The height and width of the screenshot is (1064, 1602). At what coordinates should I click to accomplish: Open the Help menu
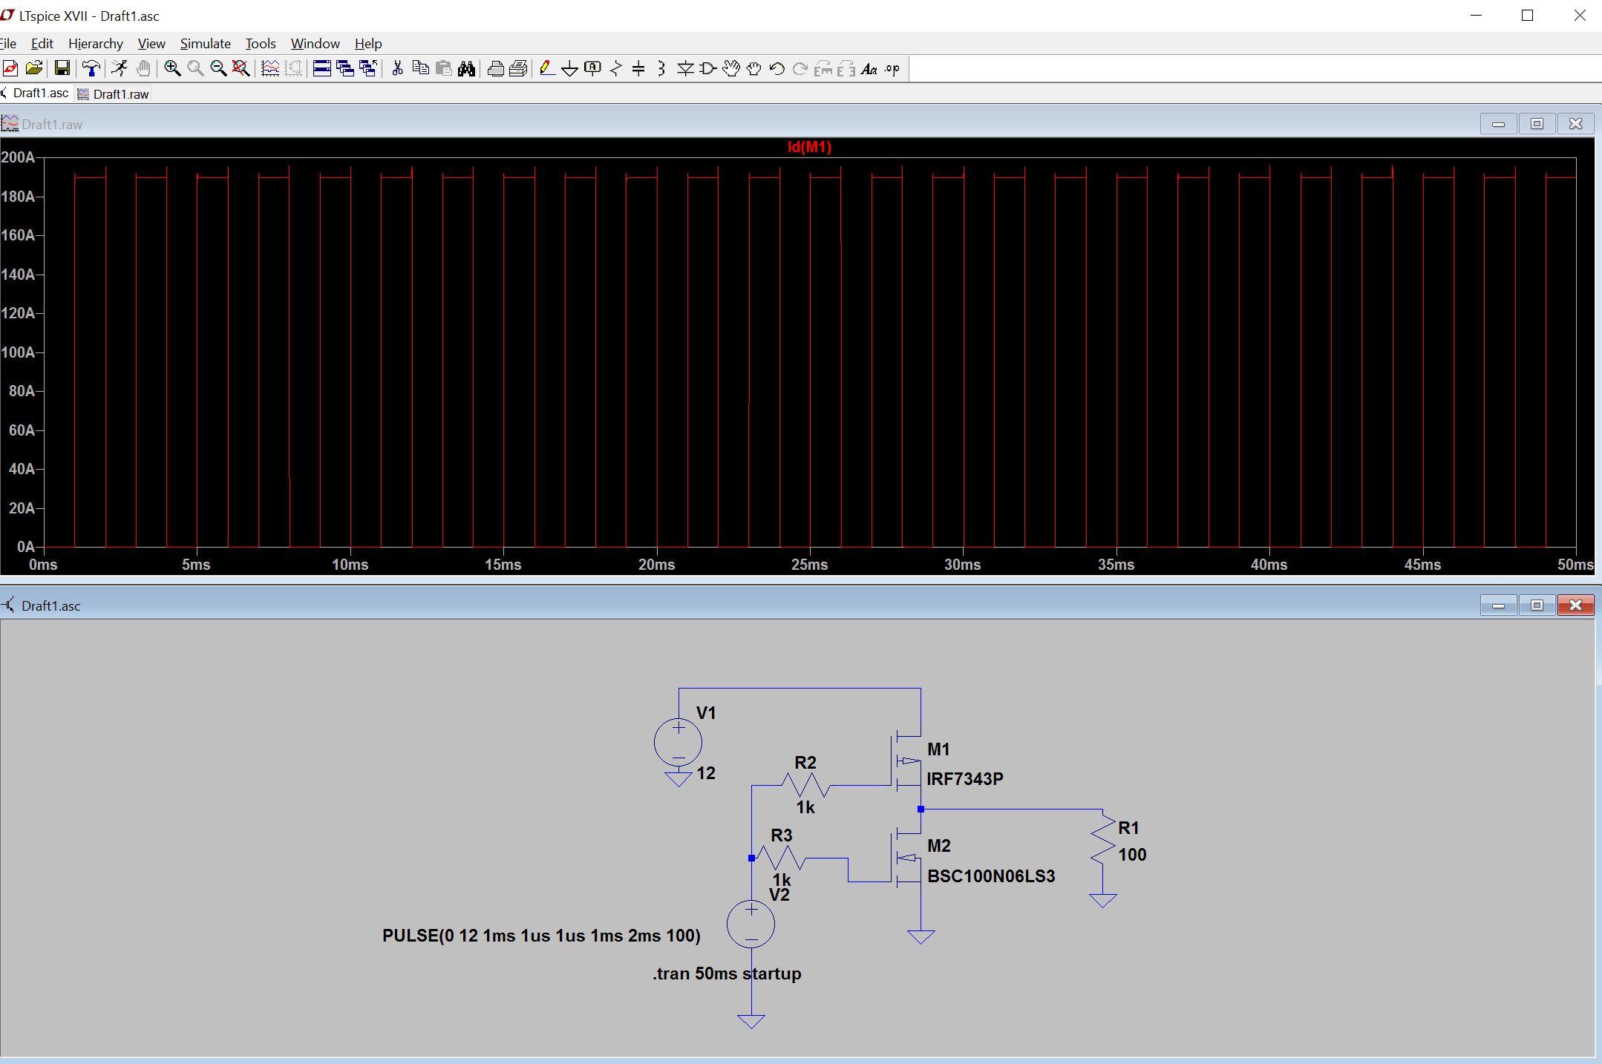[x=368, y=44]
